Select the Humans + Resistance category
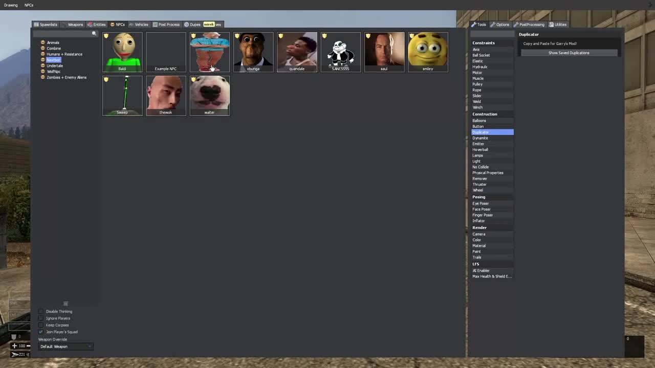Viewport: 655px width, 368px height. coord(64,54)
